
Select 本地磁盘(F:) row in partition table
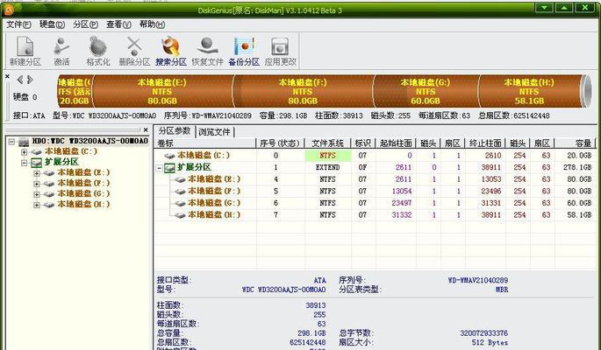pos(375,191)
